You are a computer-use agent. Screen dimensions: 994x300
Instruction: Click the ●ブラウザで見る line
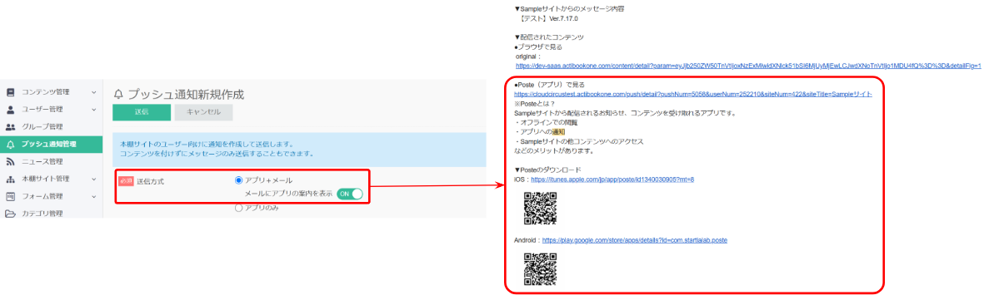[538, 47]
